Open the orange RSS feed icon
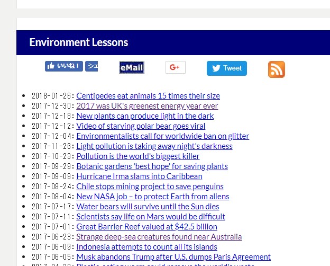This screenshot has height=266, width=330. coord(277,69)
